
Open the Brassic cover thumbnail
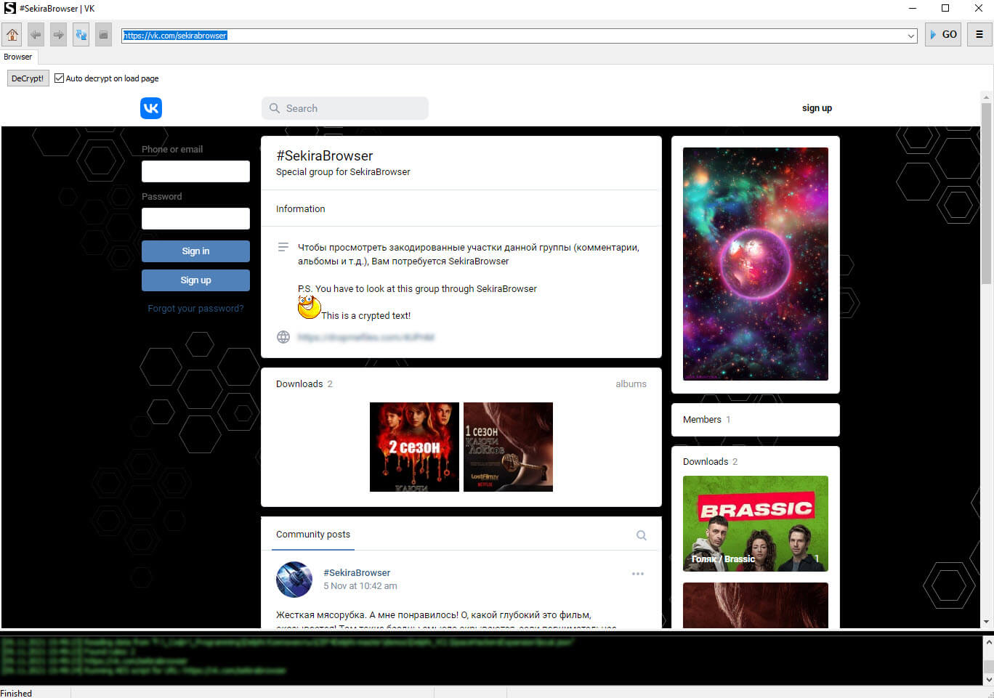[756, 524]
